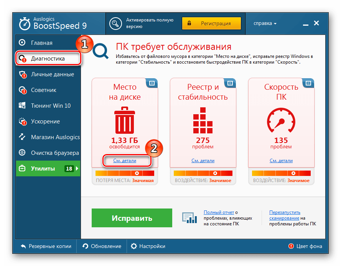Click the PC speed gauge icon
The height and width of the screenshot is (266, 341).
point(281,120)
